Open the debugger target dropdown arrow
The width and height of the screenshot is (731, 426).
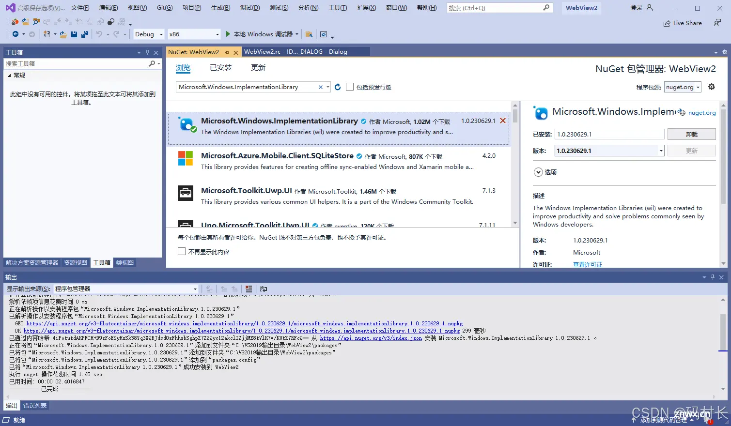click(x=297, y=34)
